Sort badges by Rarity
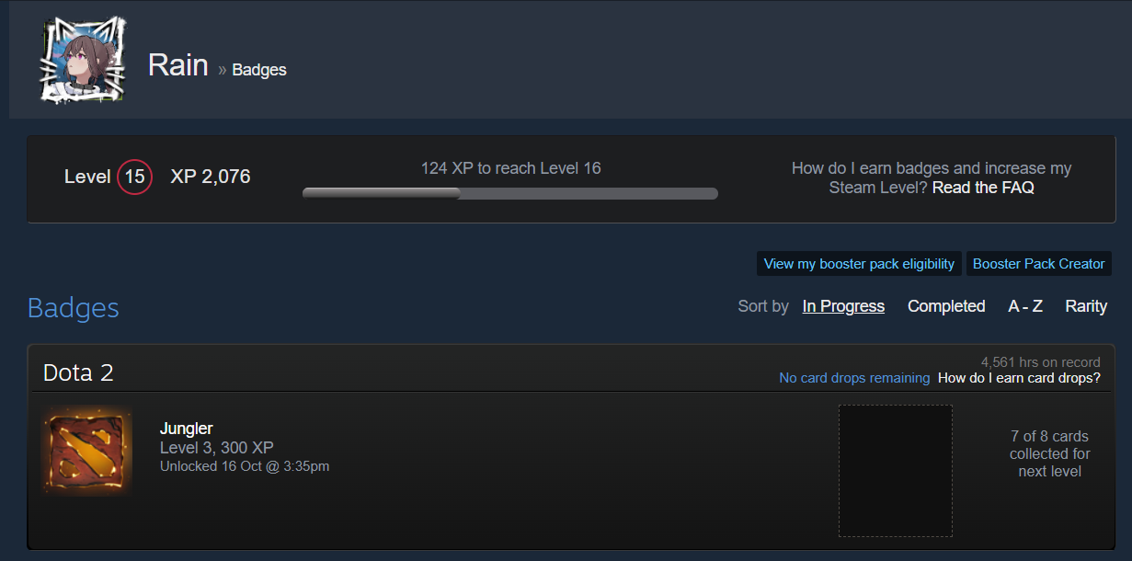The width and height of the screenshot is (1132, 561). [1086, 306]
